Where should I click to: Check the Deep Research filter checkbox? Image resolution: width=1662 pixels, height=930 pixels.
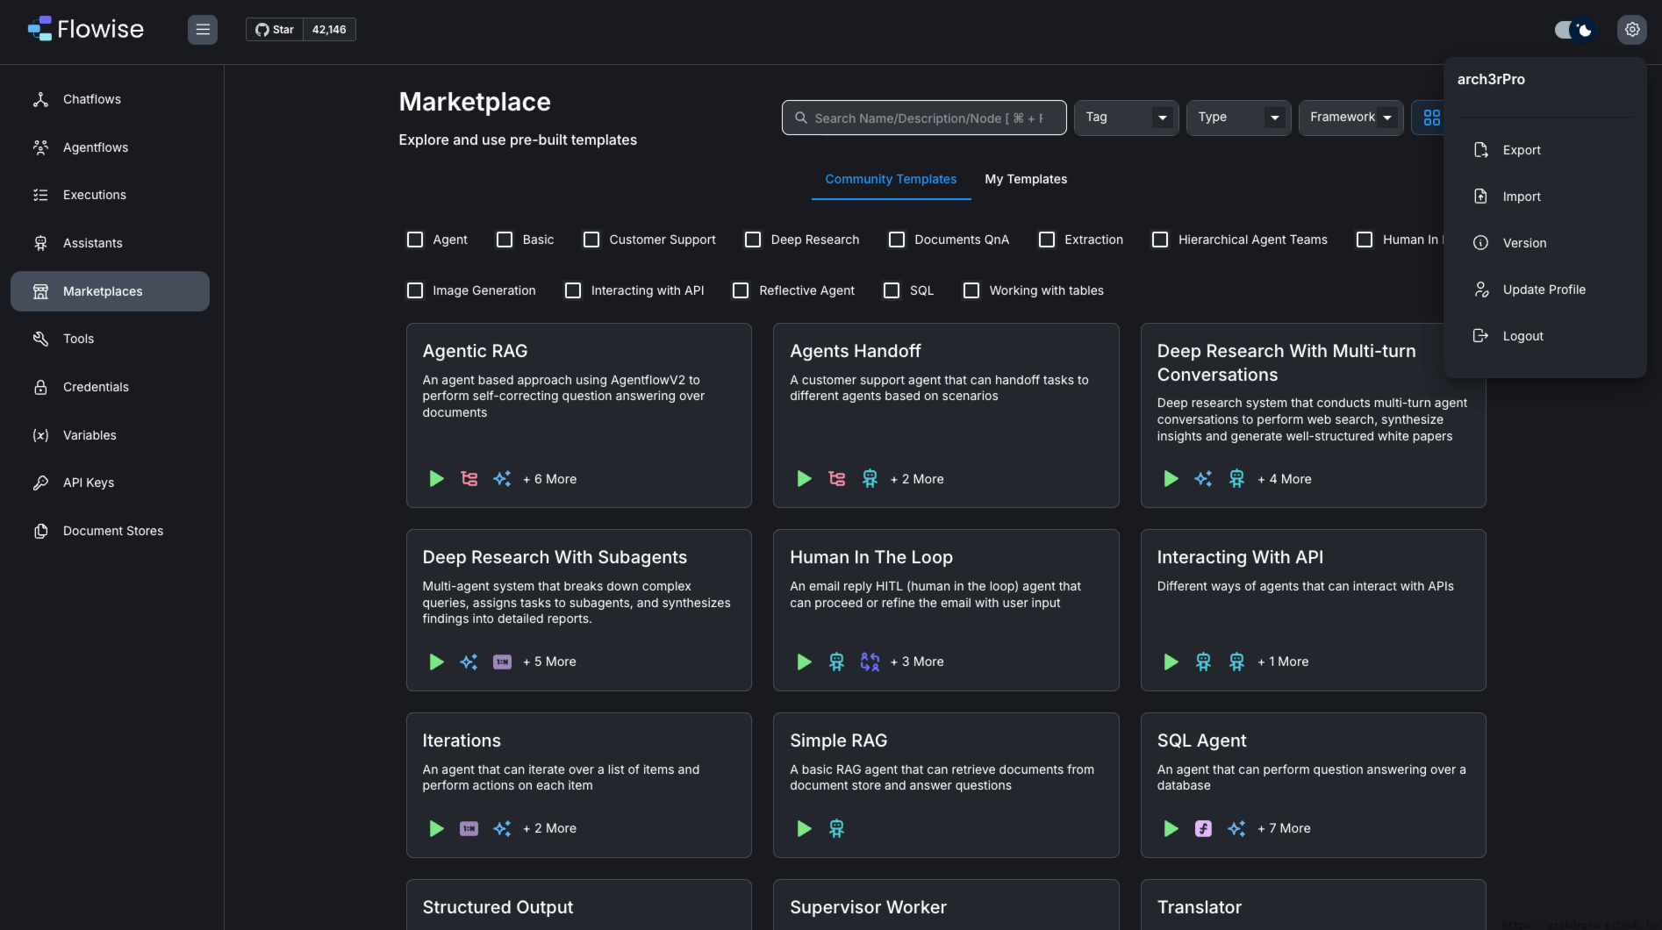pyautogui.click(x=753, y=240)
